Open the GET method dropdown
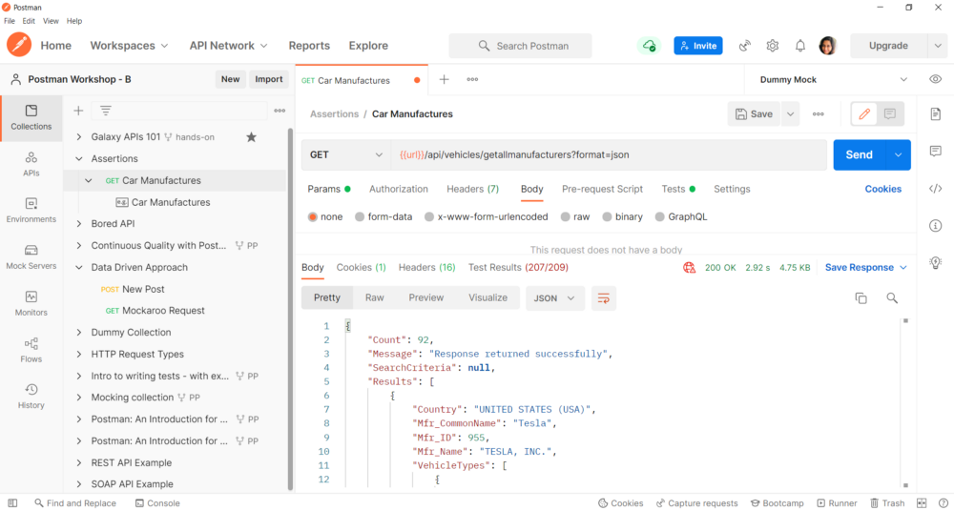This screenshot has width=954, height=511. coord(345,154)
